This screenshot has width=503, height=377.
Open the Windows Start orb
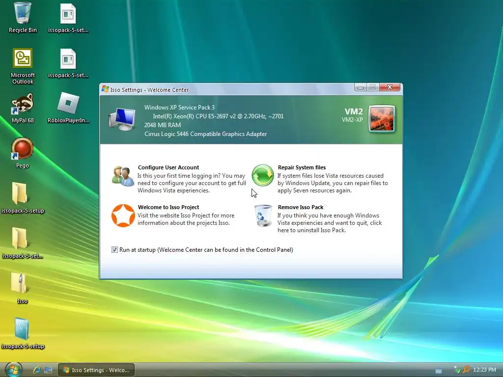pyautogui.click(x=13, y=369)
